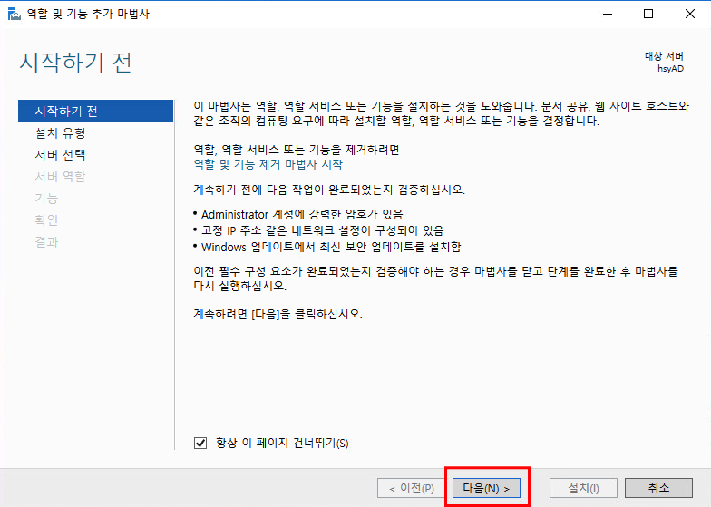Viewport: 711px width, 507px height.
Task: Click the 취소 button
Action: [658, 488]
